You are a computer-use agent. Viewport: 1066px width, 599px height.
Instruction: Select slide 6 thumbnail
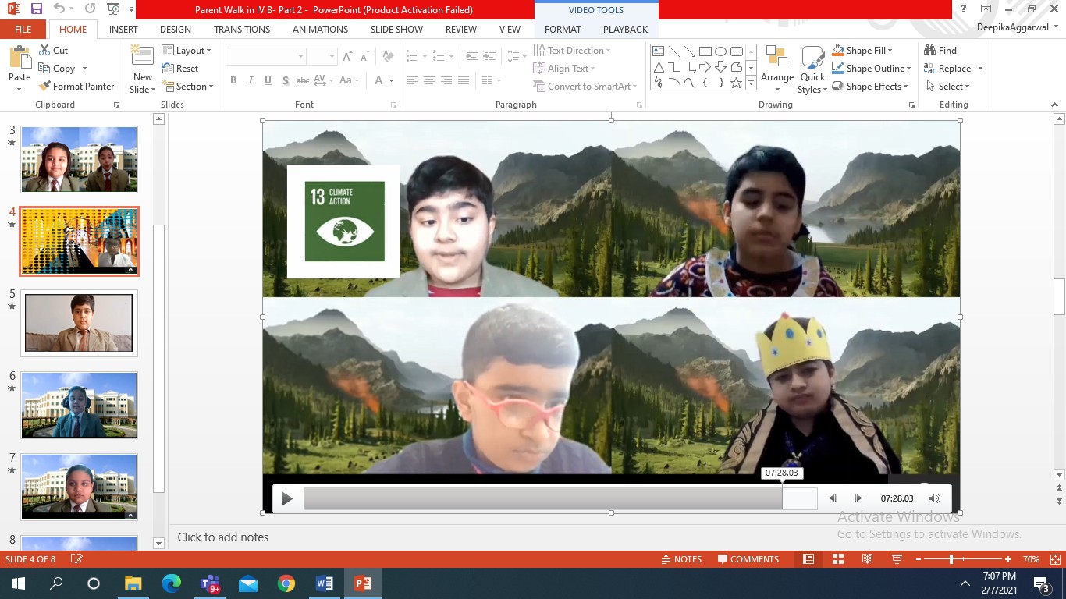click(x=79, y=405)
